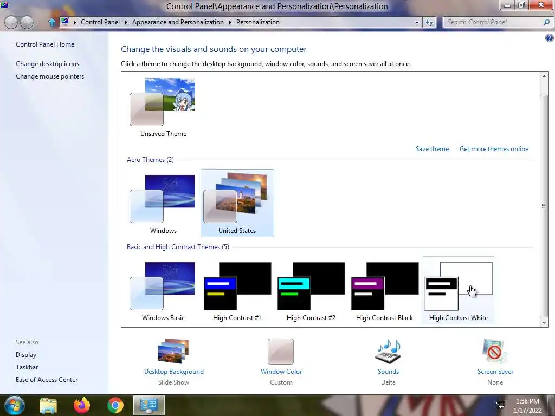Click the Aero Themes (2) group header
The height and width of the screenshot is (416, 555).
150,160
